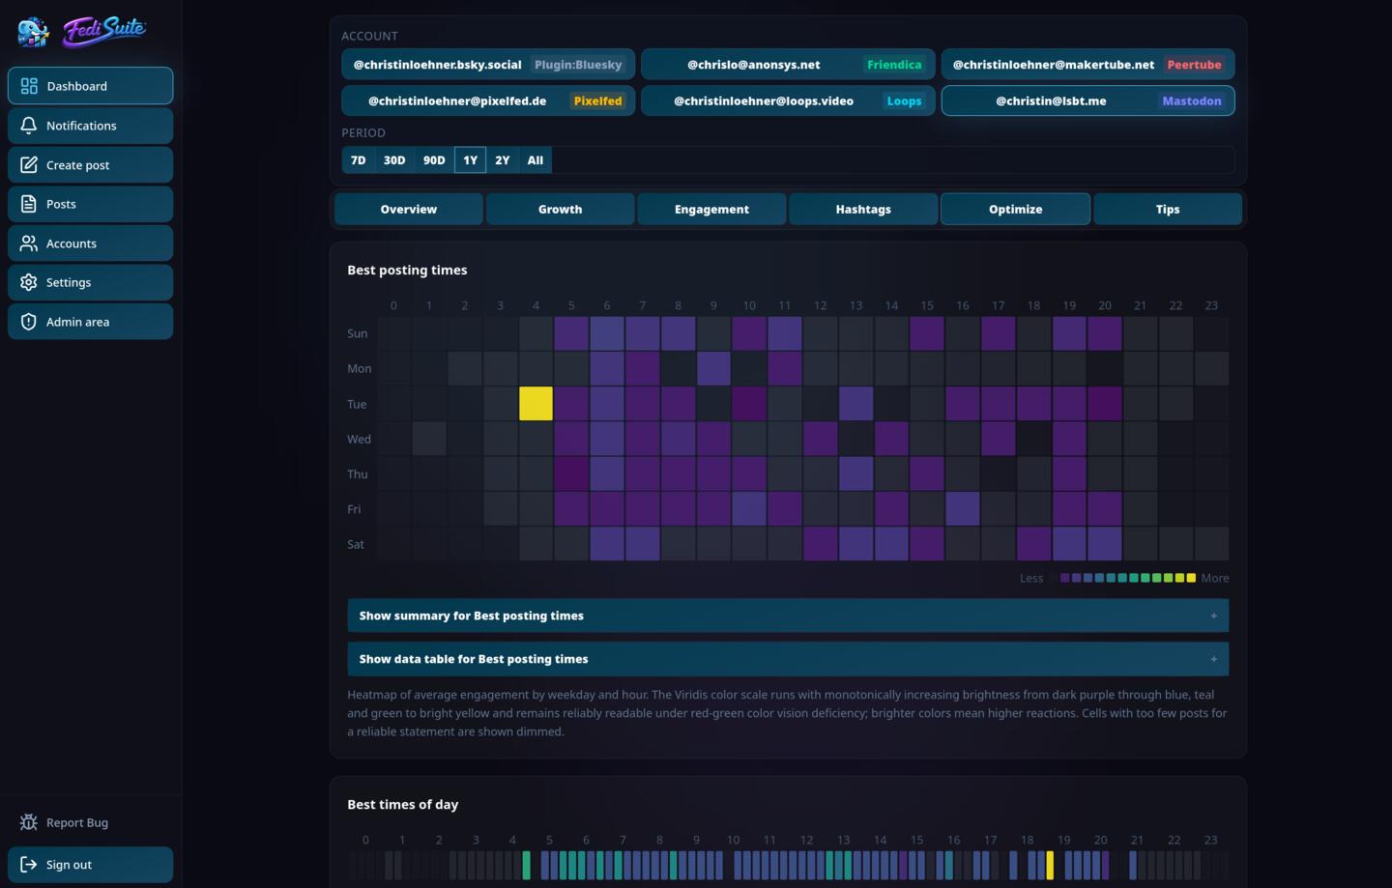Set period to 1Y
Screen dimensions: 1392x888
[x=470, y=160]
